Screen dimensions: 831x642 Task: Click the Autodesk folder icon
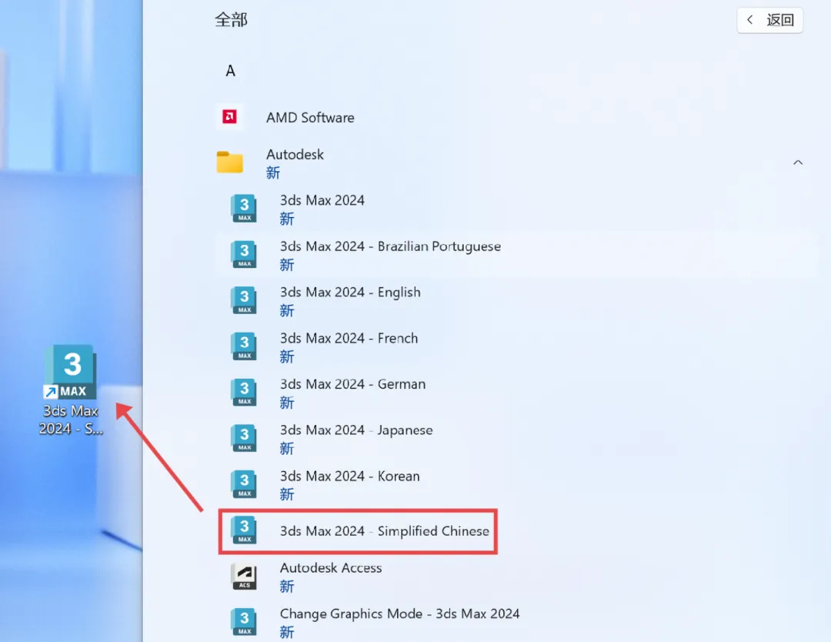[229, 162]
